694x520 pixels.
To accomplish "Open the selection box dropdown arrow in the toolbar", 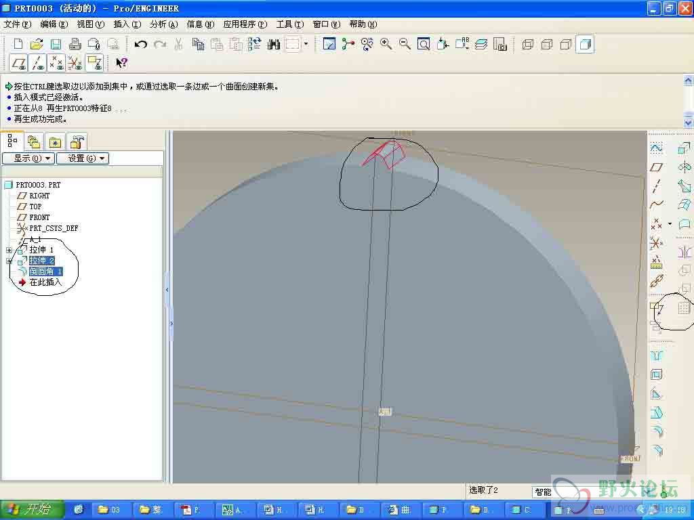I will coord(306,44).
